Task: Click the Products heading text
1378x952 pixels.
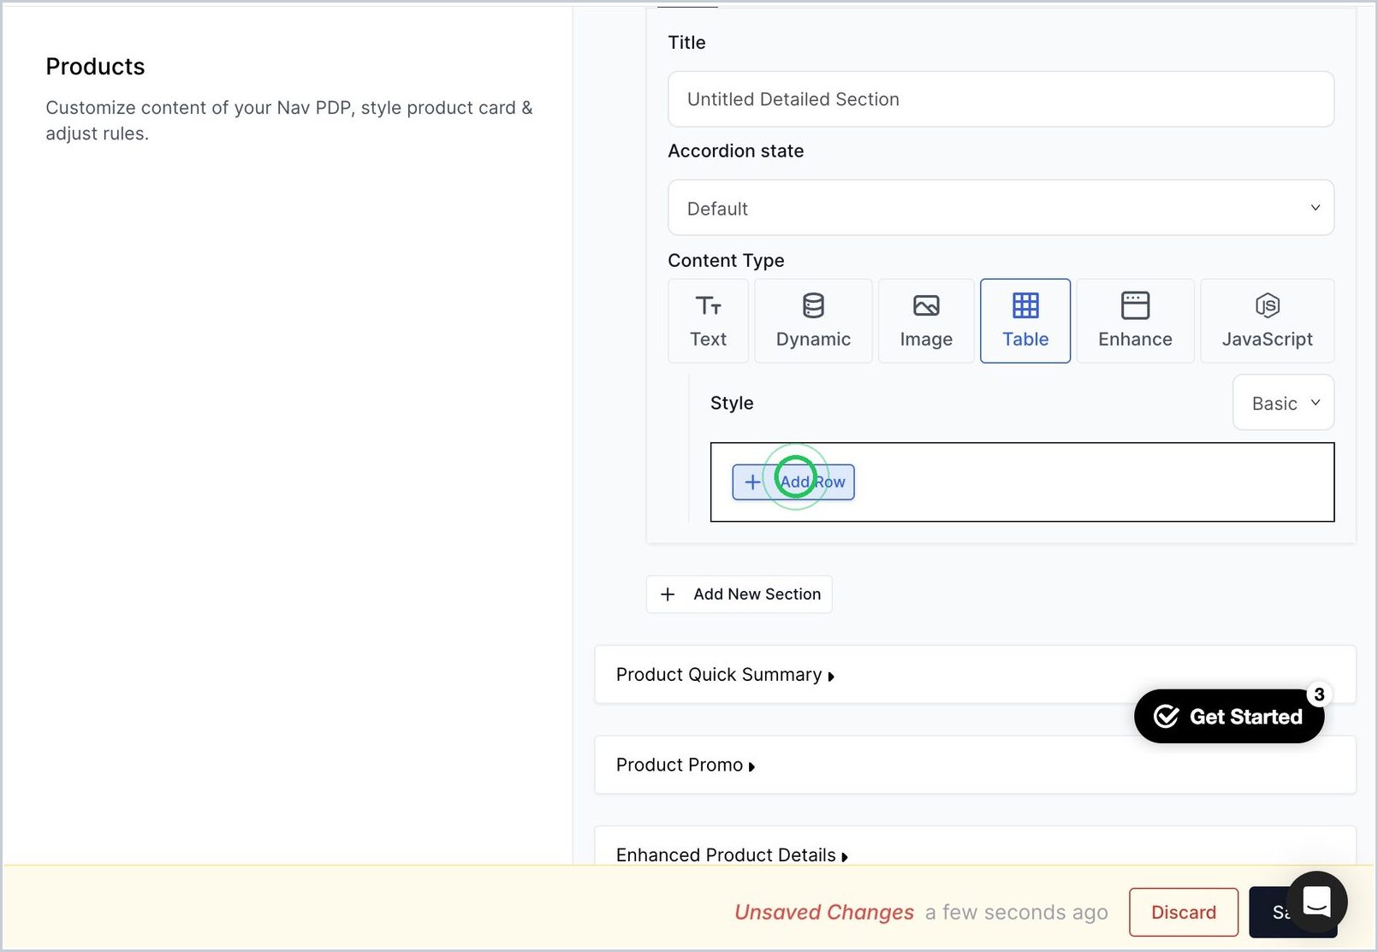Action: pos(95,67)
